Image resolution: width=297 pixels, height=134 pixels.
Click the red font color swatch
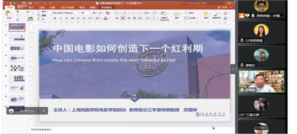tap(106, 18)
